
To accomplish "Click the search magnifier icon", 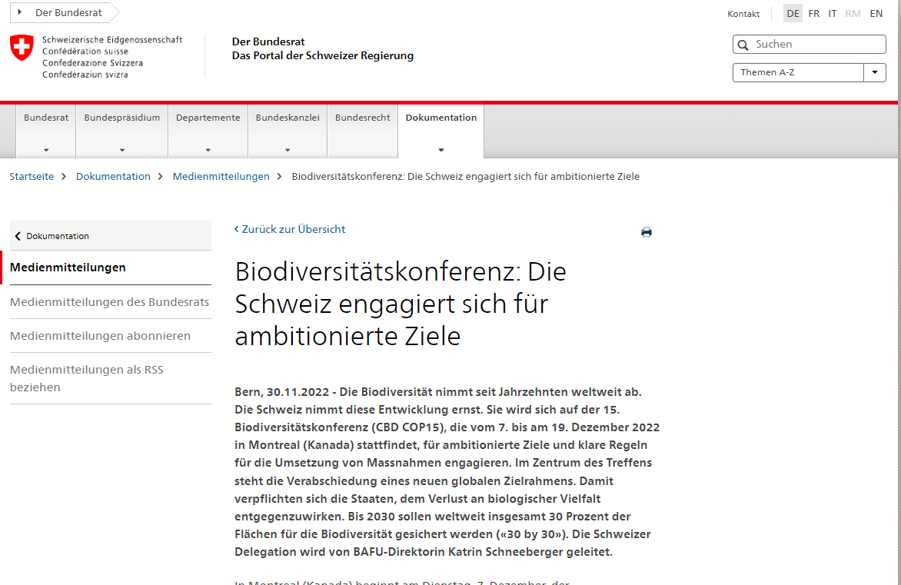I will click(743, 45).
